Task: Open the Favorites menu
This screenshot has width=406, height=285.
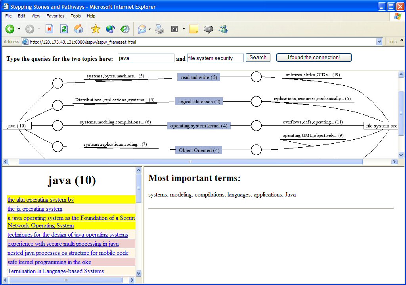Action: [56, 16]
